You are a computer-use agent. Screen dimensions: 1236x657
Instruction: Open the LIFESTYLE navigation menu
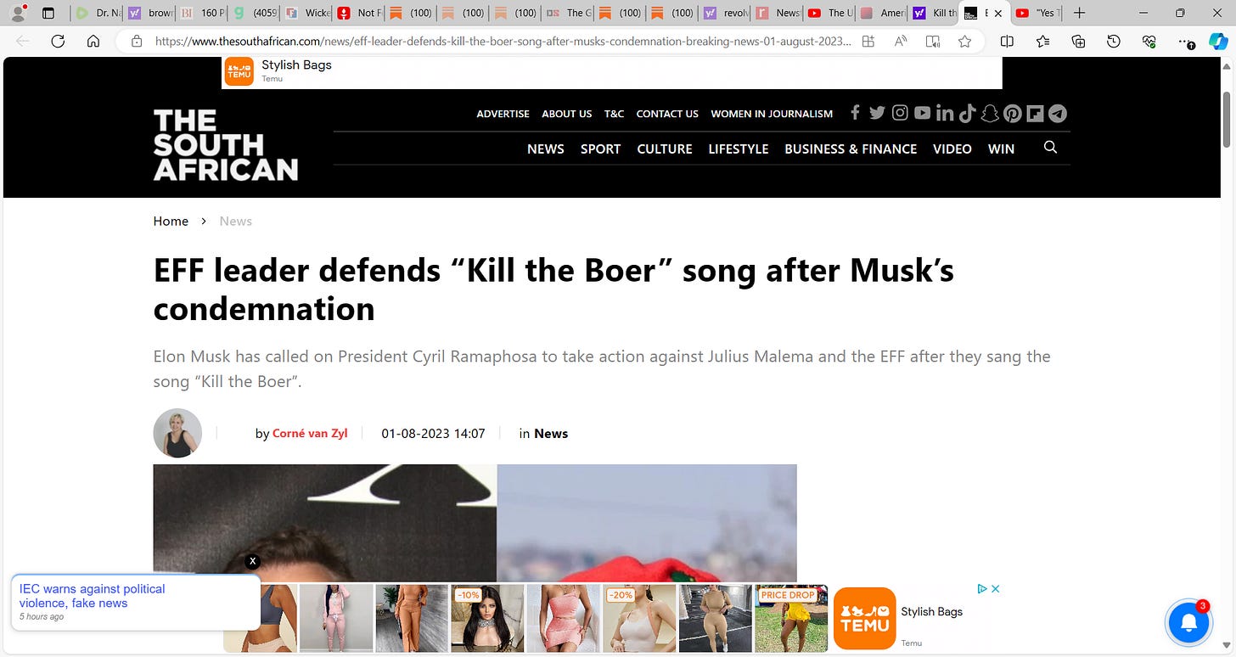739,149
